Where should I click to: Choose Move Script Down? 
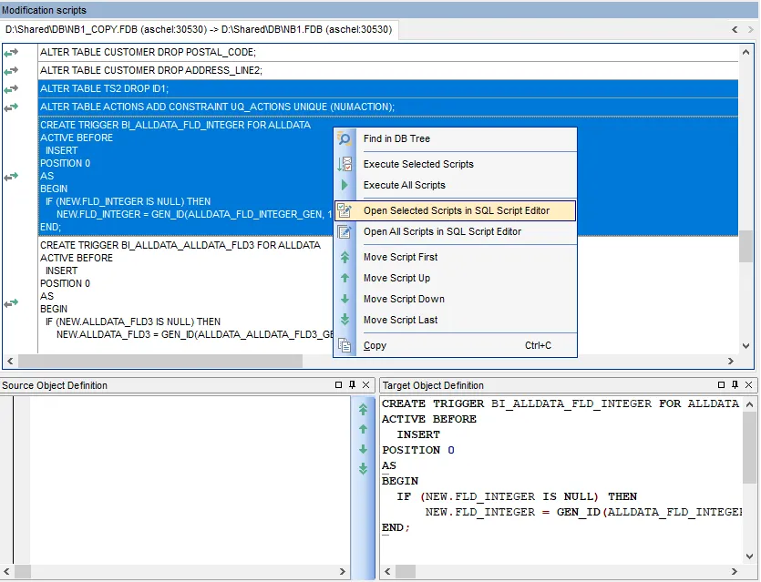(x=456, y=299)
